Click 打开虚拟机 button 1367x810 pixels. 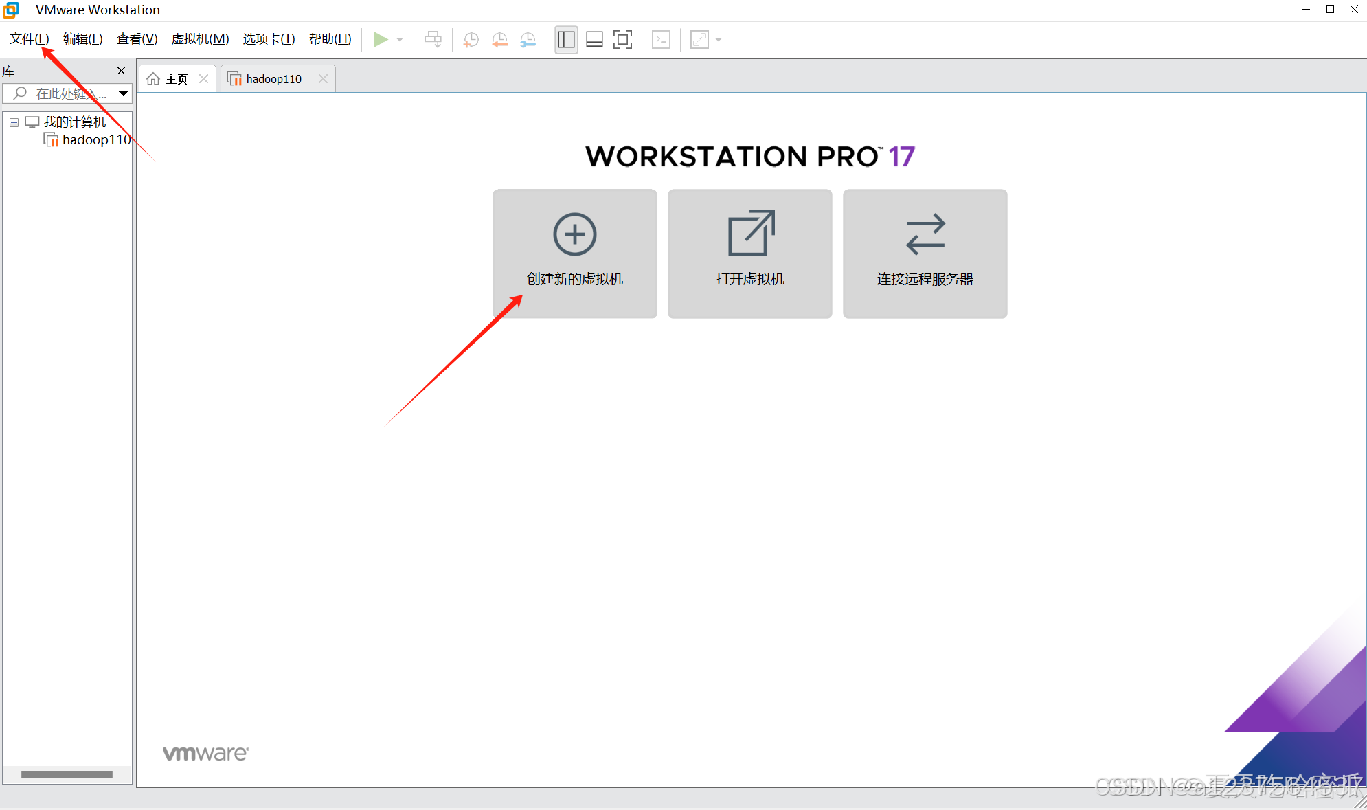[x=749, y=254]
